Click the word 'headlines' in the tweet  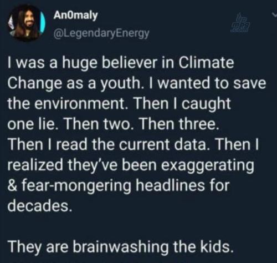pos(170,185)
